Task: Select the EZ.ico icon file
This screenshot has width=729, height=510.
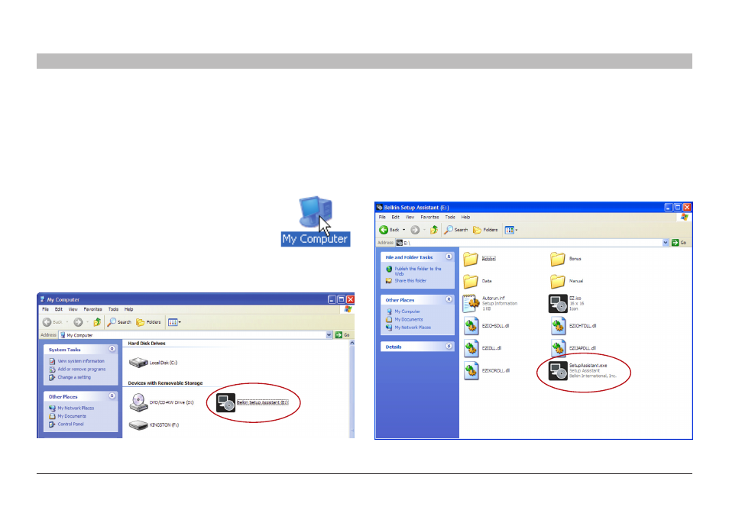Action: click(x=566, y=303)
